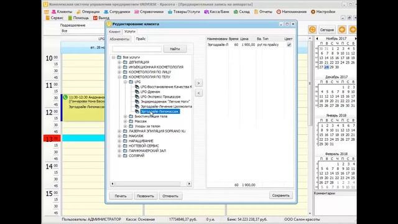This screenshot has width=398, height=224.
Task: Collapse the КОСМЕТОЛОГИЯ ПО ТЕЛУ folder
Action: [119, 77]
